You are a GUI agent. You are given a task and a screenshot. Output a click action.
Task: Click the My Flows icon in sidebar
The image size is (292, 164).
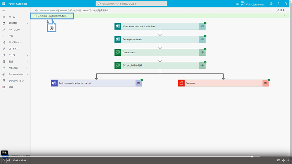(x=4, y=30)
